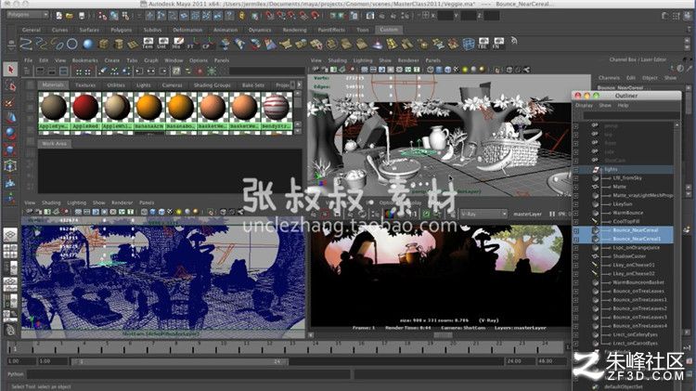Click the Python command line label
The height and width of the screenshot is (391, 696).
pos(16,374)
